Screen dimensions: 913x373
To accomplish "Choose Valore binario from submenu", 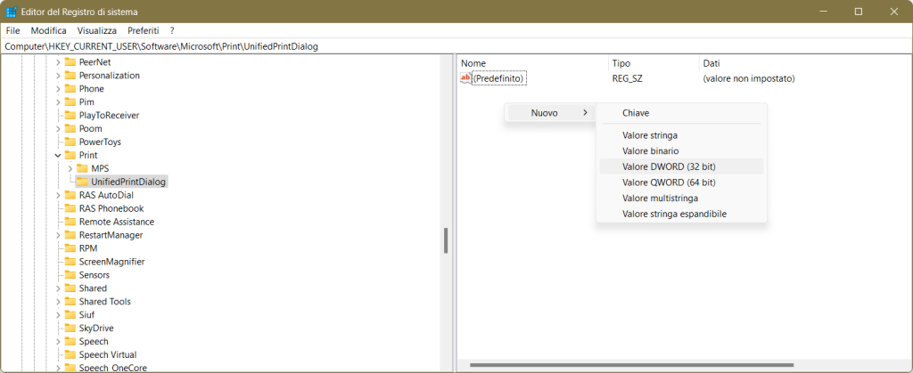I will tap(681, 150).
